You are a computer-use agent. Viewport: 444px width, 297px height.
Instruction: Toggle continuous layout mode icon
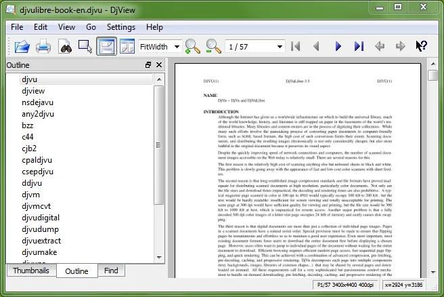click(106, 46)
